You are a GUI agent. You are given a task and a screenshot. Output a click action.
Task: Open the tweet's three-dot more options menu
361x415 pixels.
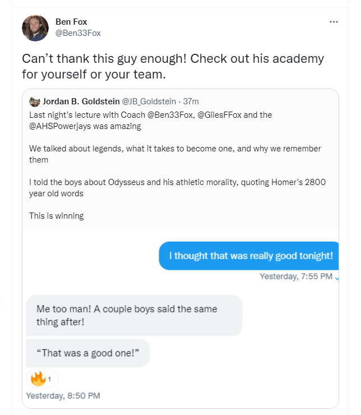click(334, 22)
